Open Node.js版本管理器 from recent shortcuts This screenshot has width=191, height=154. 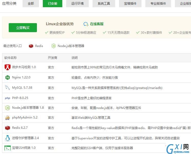point(71,46)
